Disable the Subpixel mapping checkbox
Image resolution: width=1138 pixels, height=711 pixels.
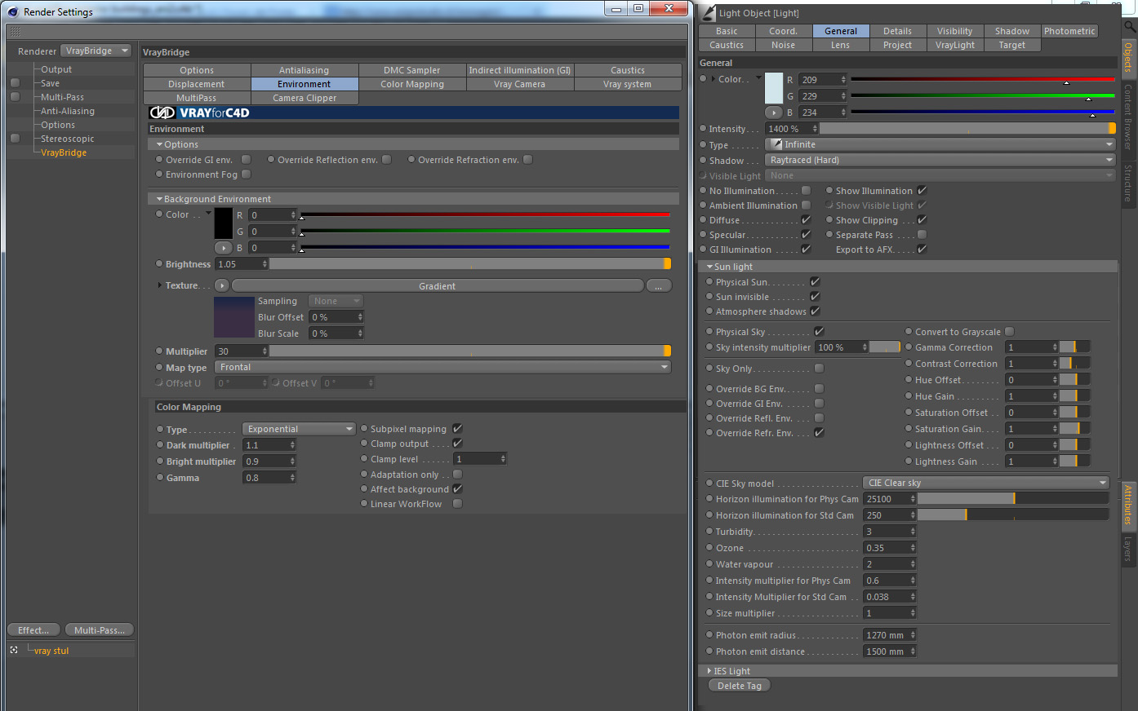click(457, 429)
